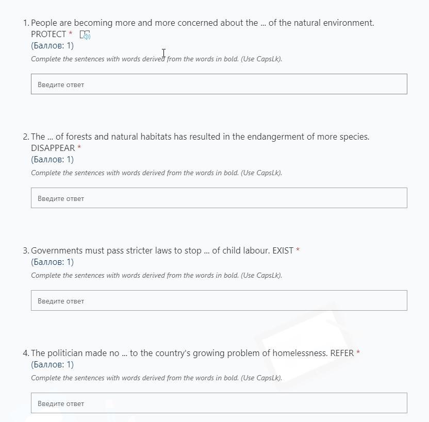
Task: Click the word REFER in question 4
Action: pos(342,353)
